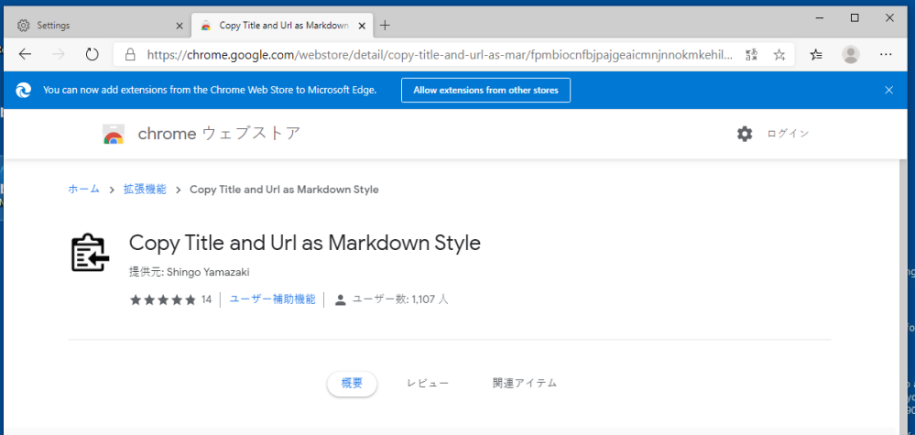
Task: Click the clipboard extension icon
Action: point(91,253)
